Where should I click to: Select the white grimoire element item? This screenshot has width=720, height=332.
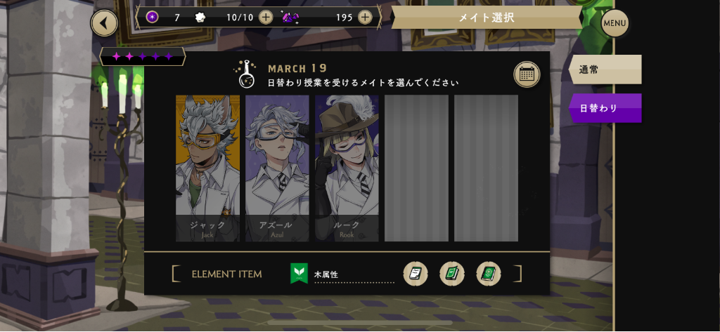416,274
